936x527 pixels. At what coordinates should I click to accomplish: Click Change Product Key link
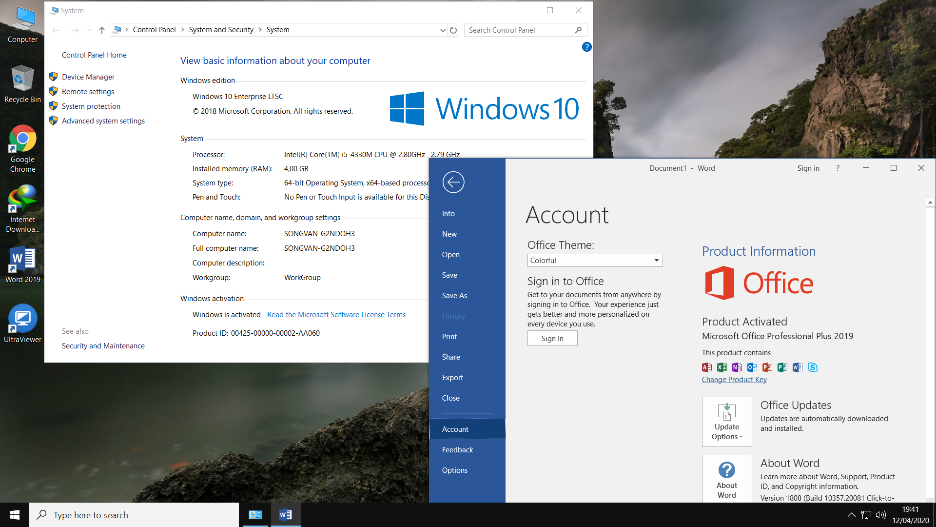click(734, 380)
